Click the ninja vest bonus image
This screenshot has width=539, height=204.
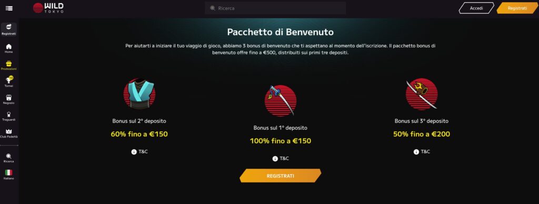[139, 94]
